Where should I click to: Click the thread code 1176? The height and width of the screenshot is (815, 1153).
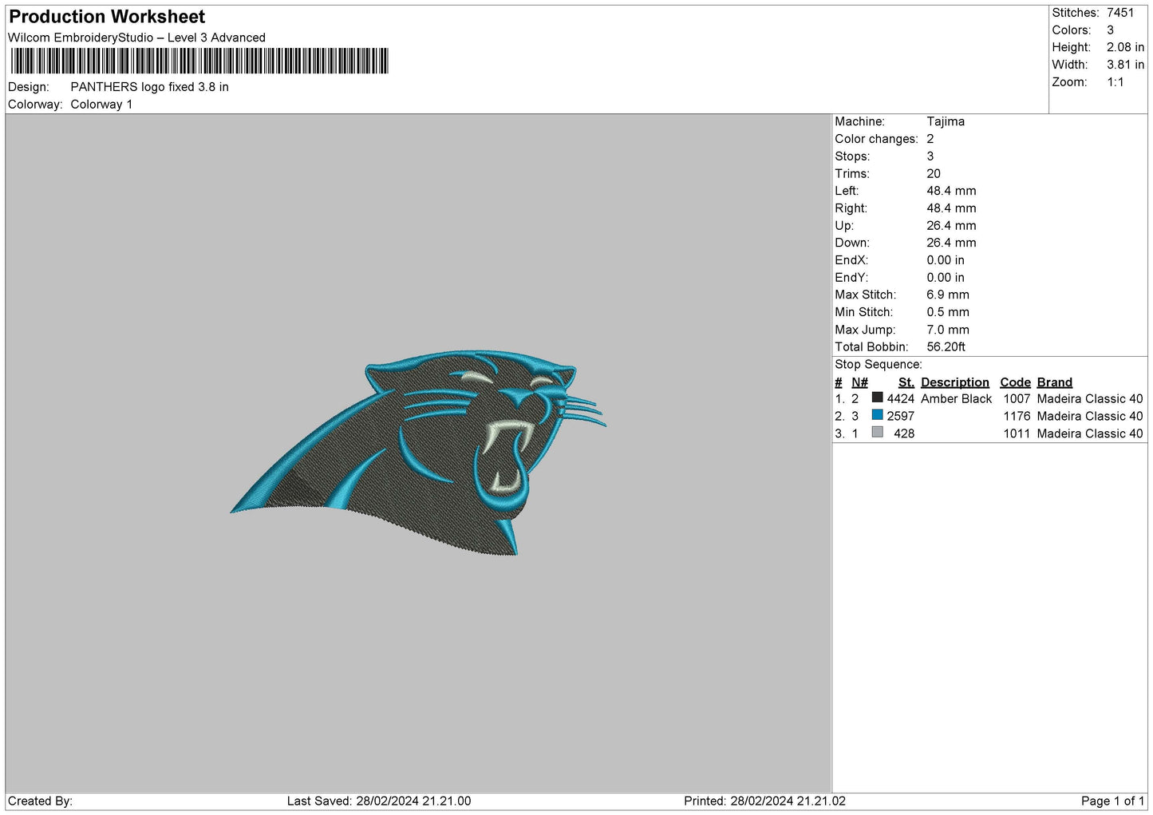pos(1017,416)
